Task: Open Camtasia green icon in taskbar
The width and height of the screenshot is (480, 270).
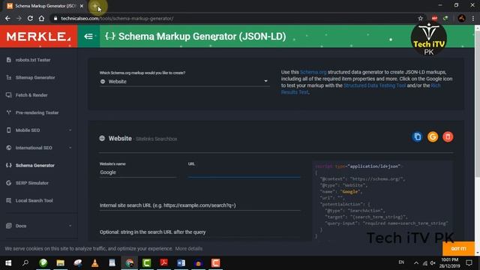Action: pyautogui.click(x=147, y=263)
